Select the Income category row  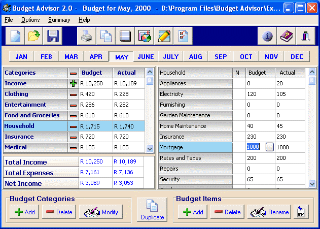(x=35, y=83)
